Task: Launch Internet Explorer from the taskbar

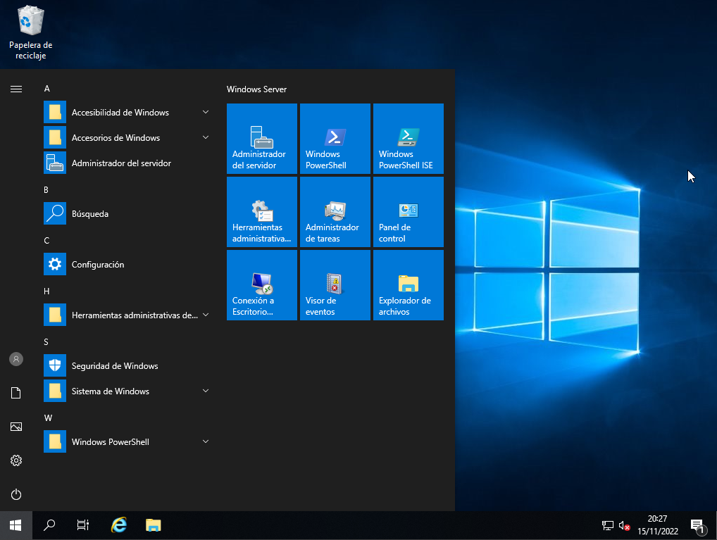Action: (x=119, y=525)
